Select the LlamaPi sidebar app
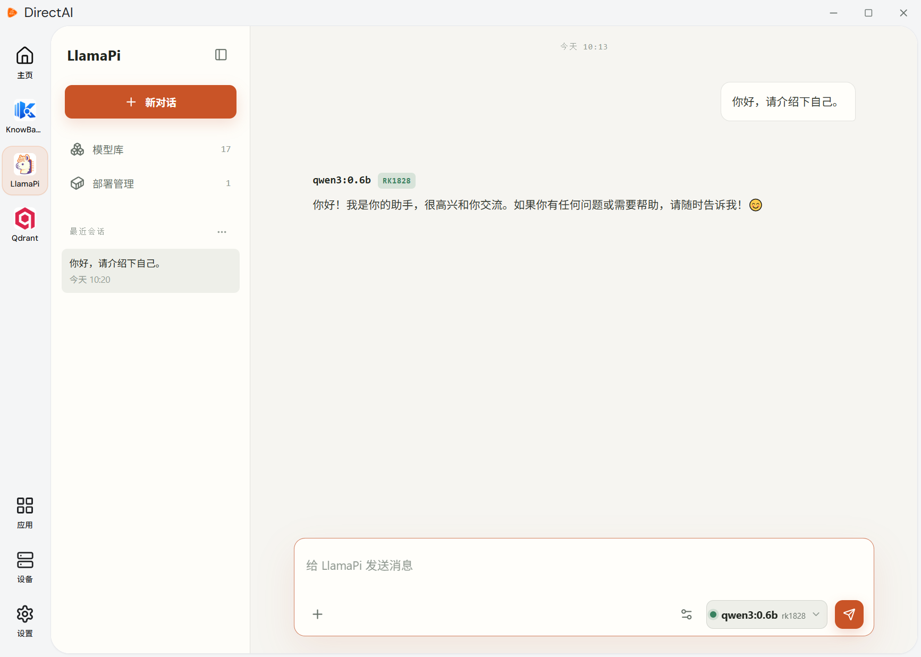The height and width of the screenshot is (657, 921). pos(25,171)
